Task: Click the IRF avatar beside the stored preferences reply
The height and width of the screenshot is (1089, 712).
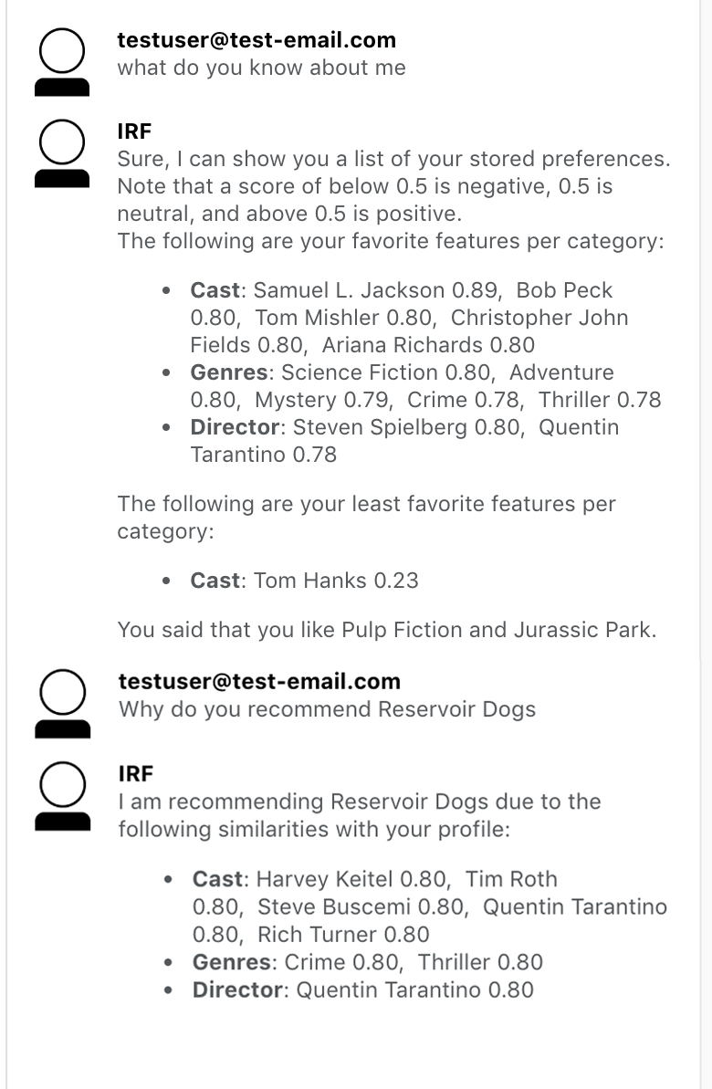Action: (61, 152)
